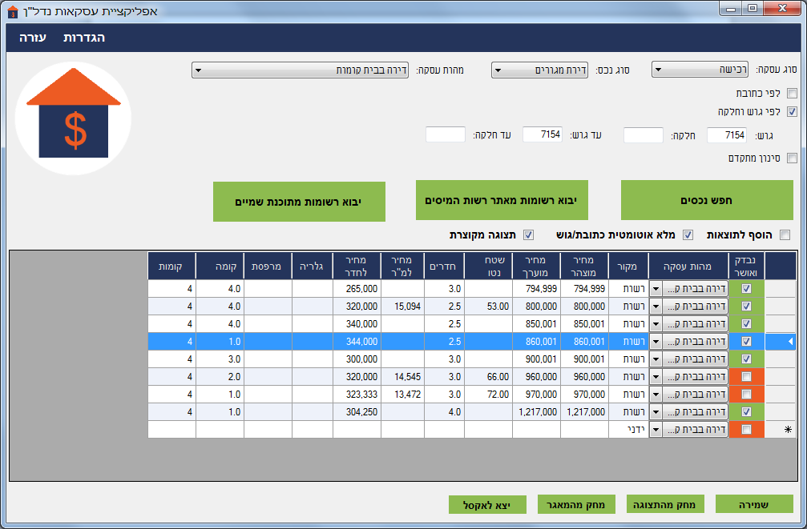Click the חפש נכסים button
The image size is (807, 529).
pyautogui.click(x=707, y=200)
